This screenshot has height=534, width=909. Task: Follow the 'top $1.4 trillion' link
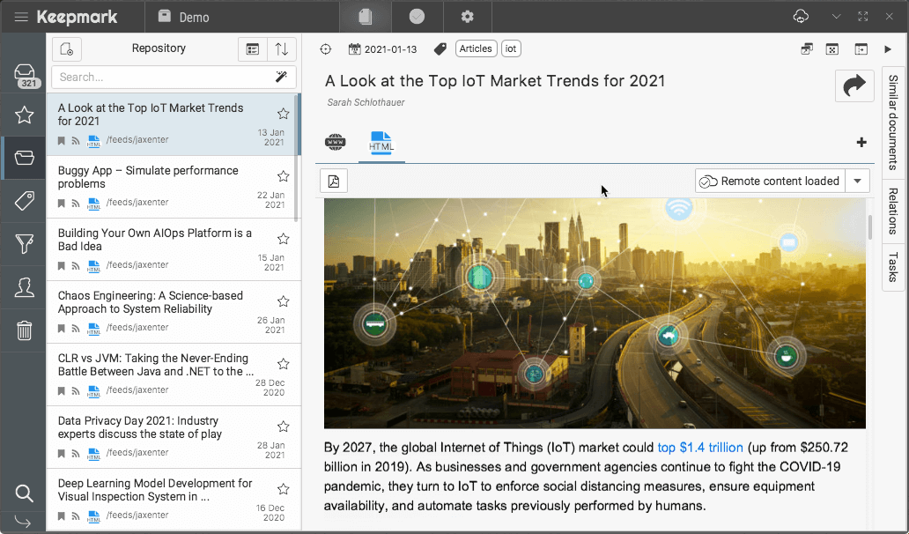pos(700,448)
